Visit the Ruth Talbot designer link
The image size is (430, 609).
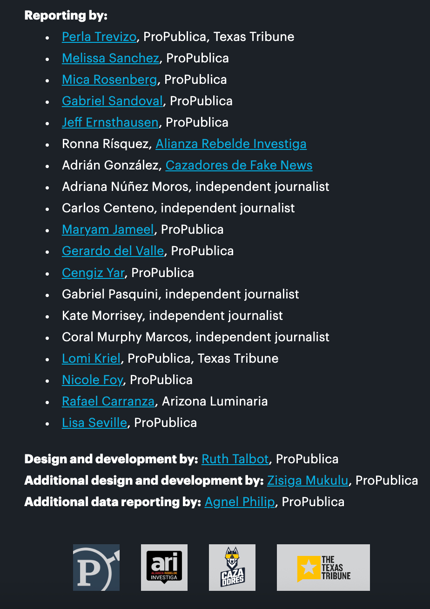(235, 459)
